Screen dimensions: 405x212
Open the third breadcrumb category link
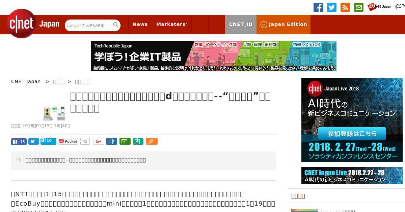[x=83, y=81]
